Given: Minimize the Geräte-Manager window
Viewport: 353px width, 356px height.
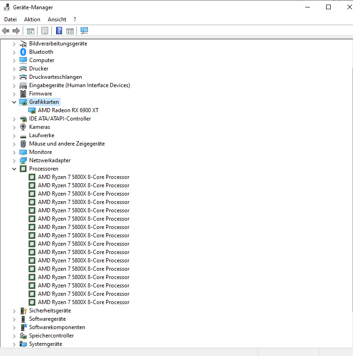Looking at the screenshot, I should (x=308, y=7).
